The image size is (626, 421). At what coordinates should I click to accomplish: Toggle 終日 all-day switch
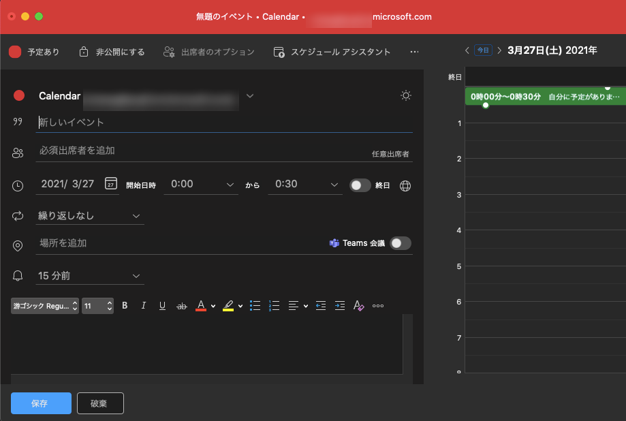tap(360, 185)
